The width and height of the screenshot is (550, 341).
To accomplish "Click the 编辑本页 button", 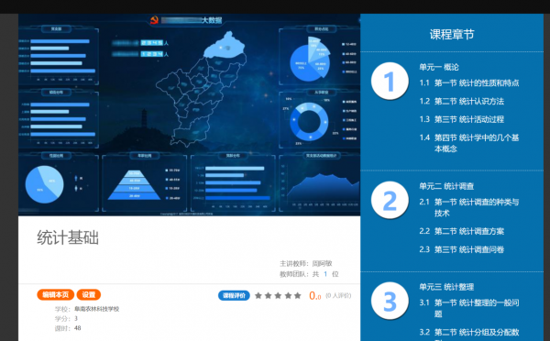I will (x=55, y=294).
